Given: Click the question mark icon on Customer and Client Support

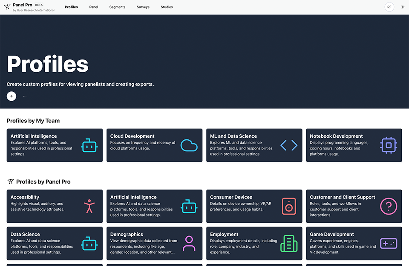Looking at the screenshot, I should [388, 206].
